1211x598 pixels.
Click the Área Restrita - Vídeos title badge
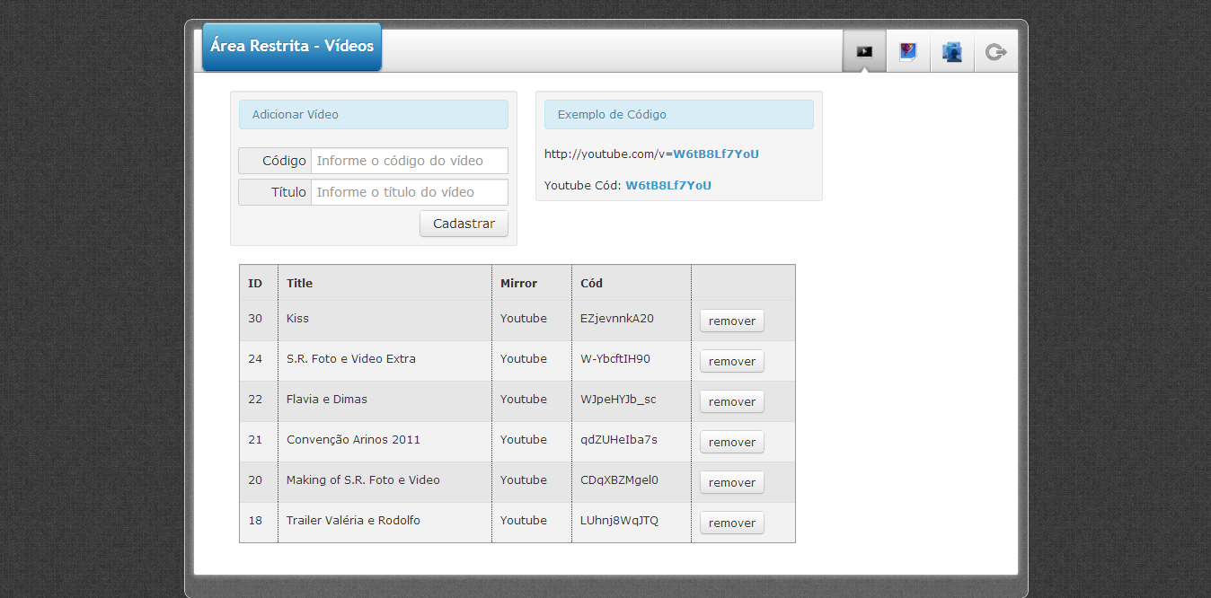pos(292,47)
